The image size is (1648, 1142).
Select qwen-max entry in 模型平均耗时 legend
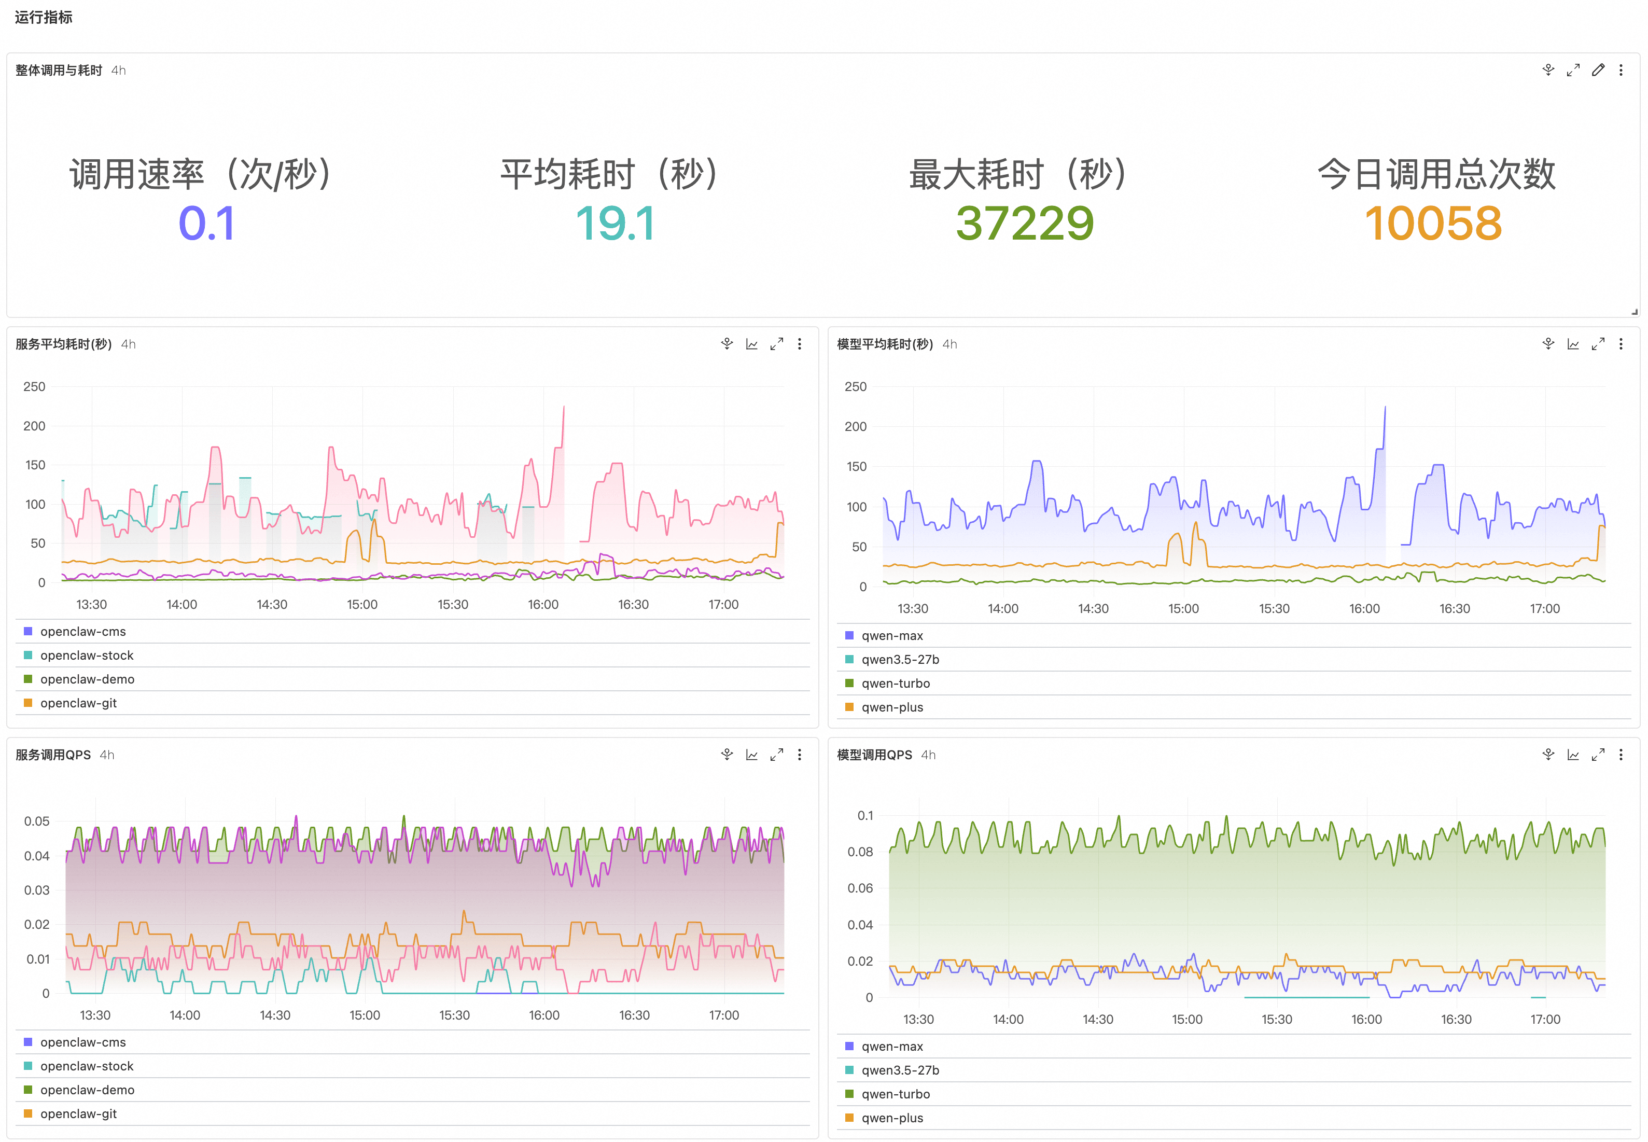point(892,635)
